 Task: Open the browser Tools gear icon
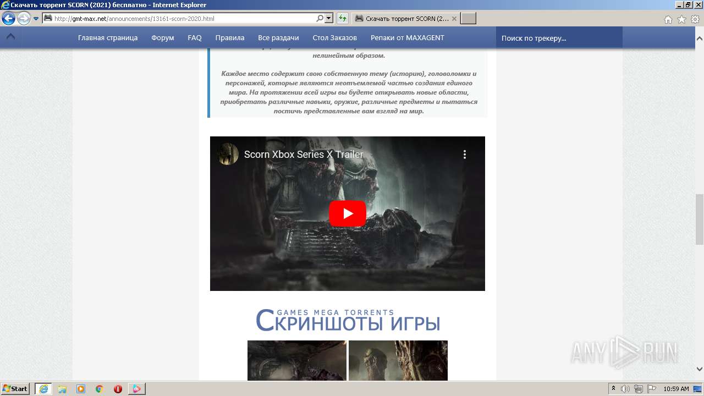coord(695,19)
